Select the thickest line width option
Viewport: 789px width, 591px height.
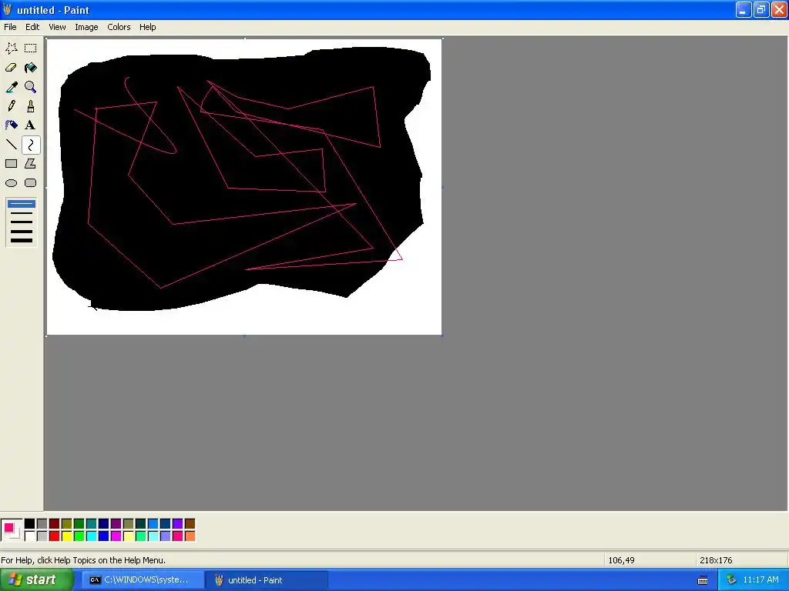[21, 240]
